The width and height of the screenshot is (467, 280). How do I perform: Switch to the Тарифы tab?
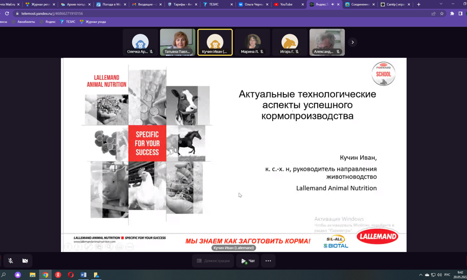[x=182, y=4]
